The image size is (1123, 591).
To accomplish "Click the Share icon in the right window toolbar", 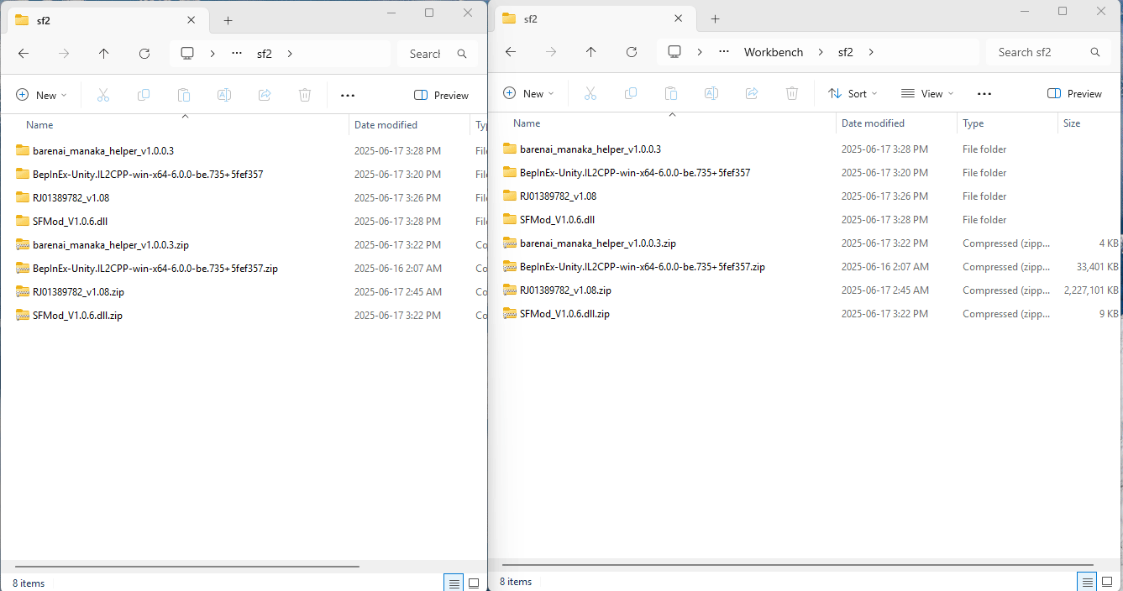I will tap(752, 94).
